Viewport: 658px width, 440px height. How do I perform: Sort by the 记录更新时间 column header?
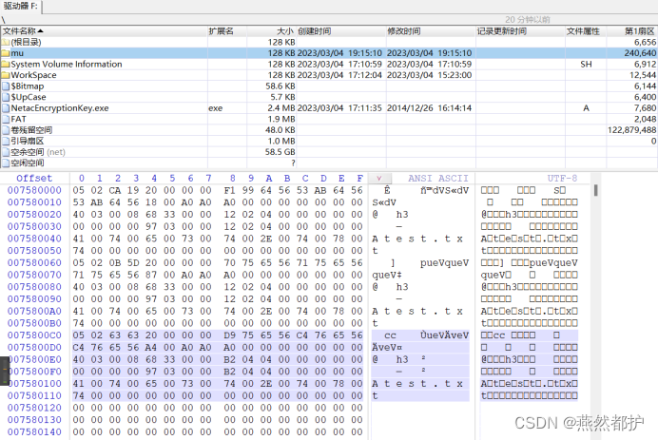coord(520,31)
